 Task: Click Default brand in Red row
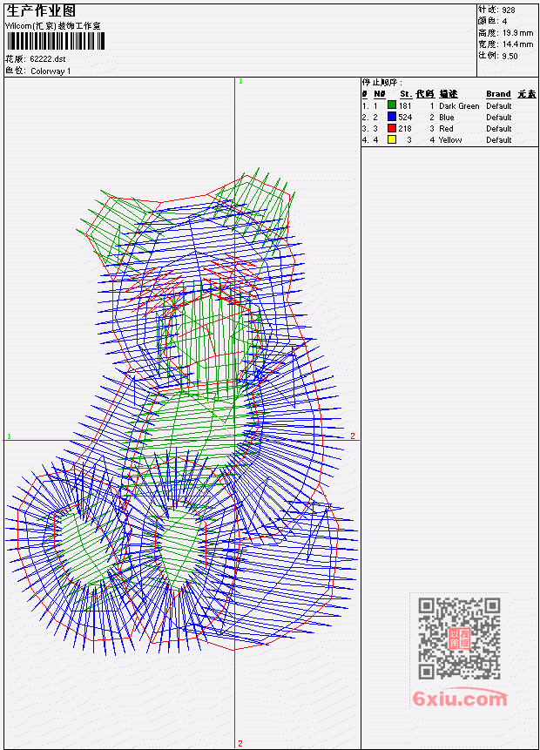[499, 129]
